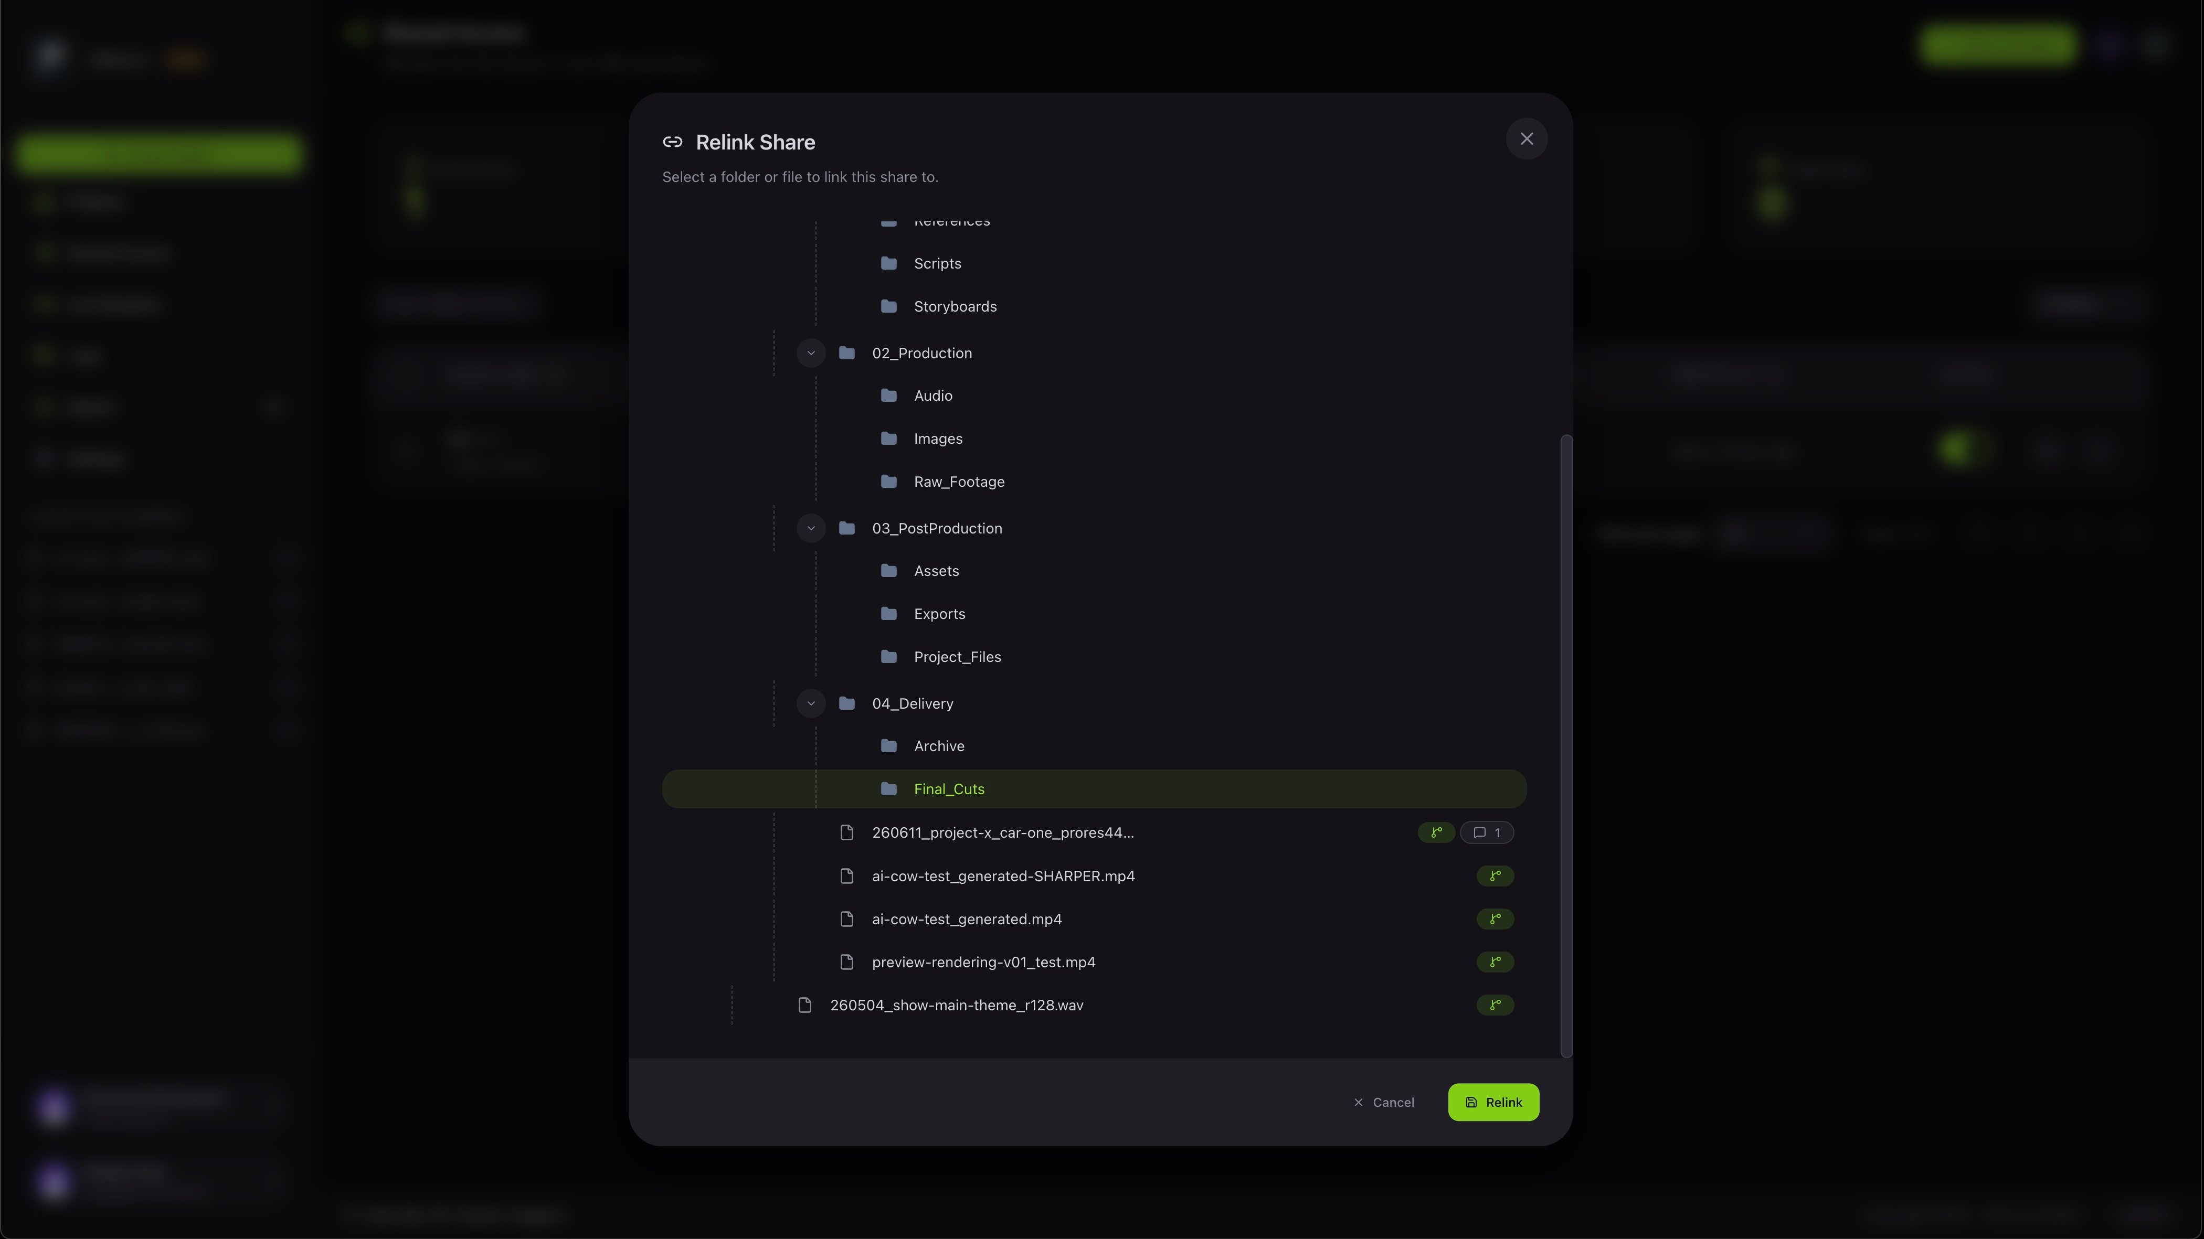Screen dimensions: 2204x1239
Task: Click the Archive folder icon
Action: point(889,746)
